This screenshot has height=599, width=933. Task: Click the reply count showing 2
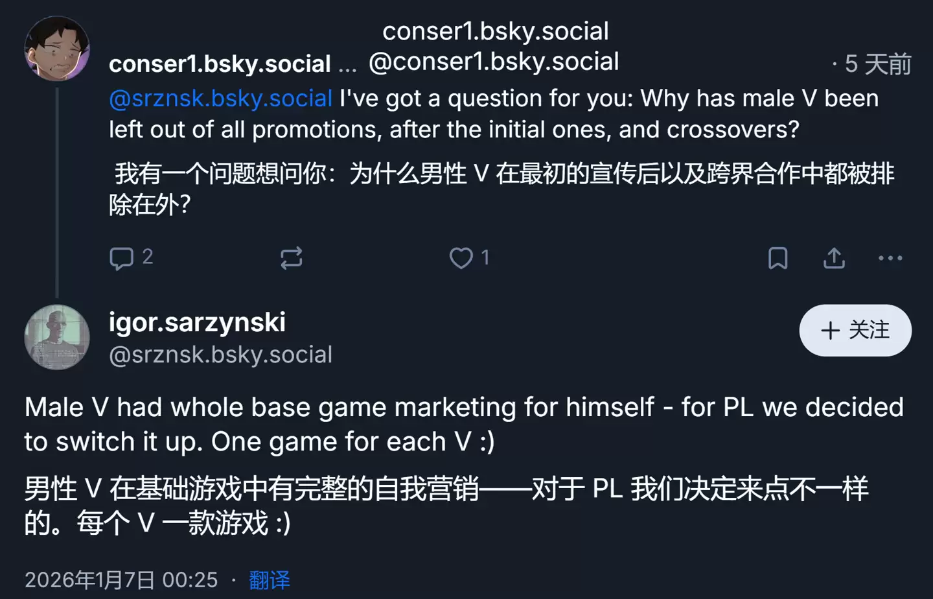click(148, 257)
